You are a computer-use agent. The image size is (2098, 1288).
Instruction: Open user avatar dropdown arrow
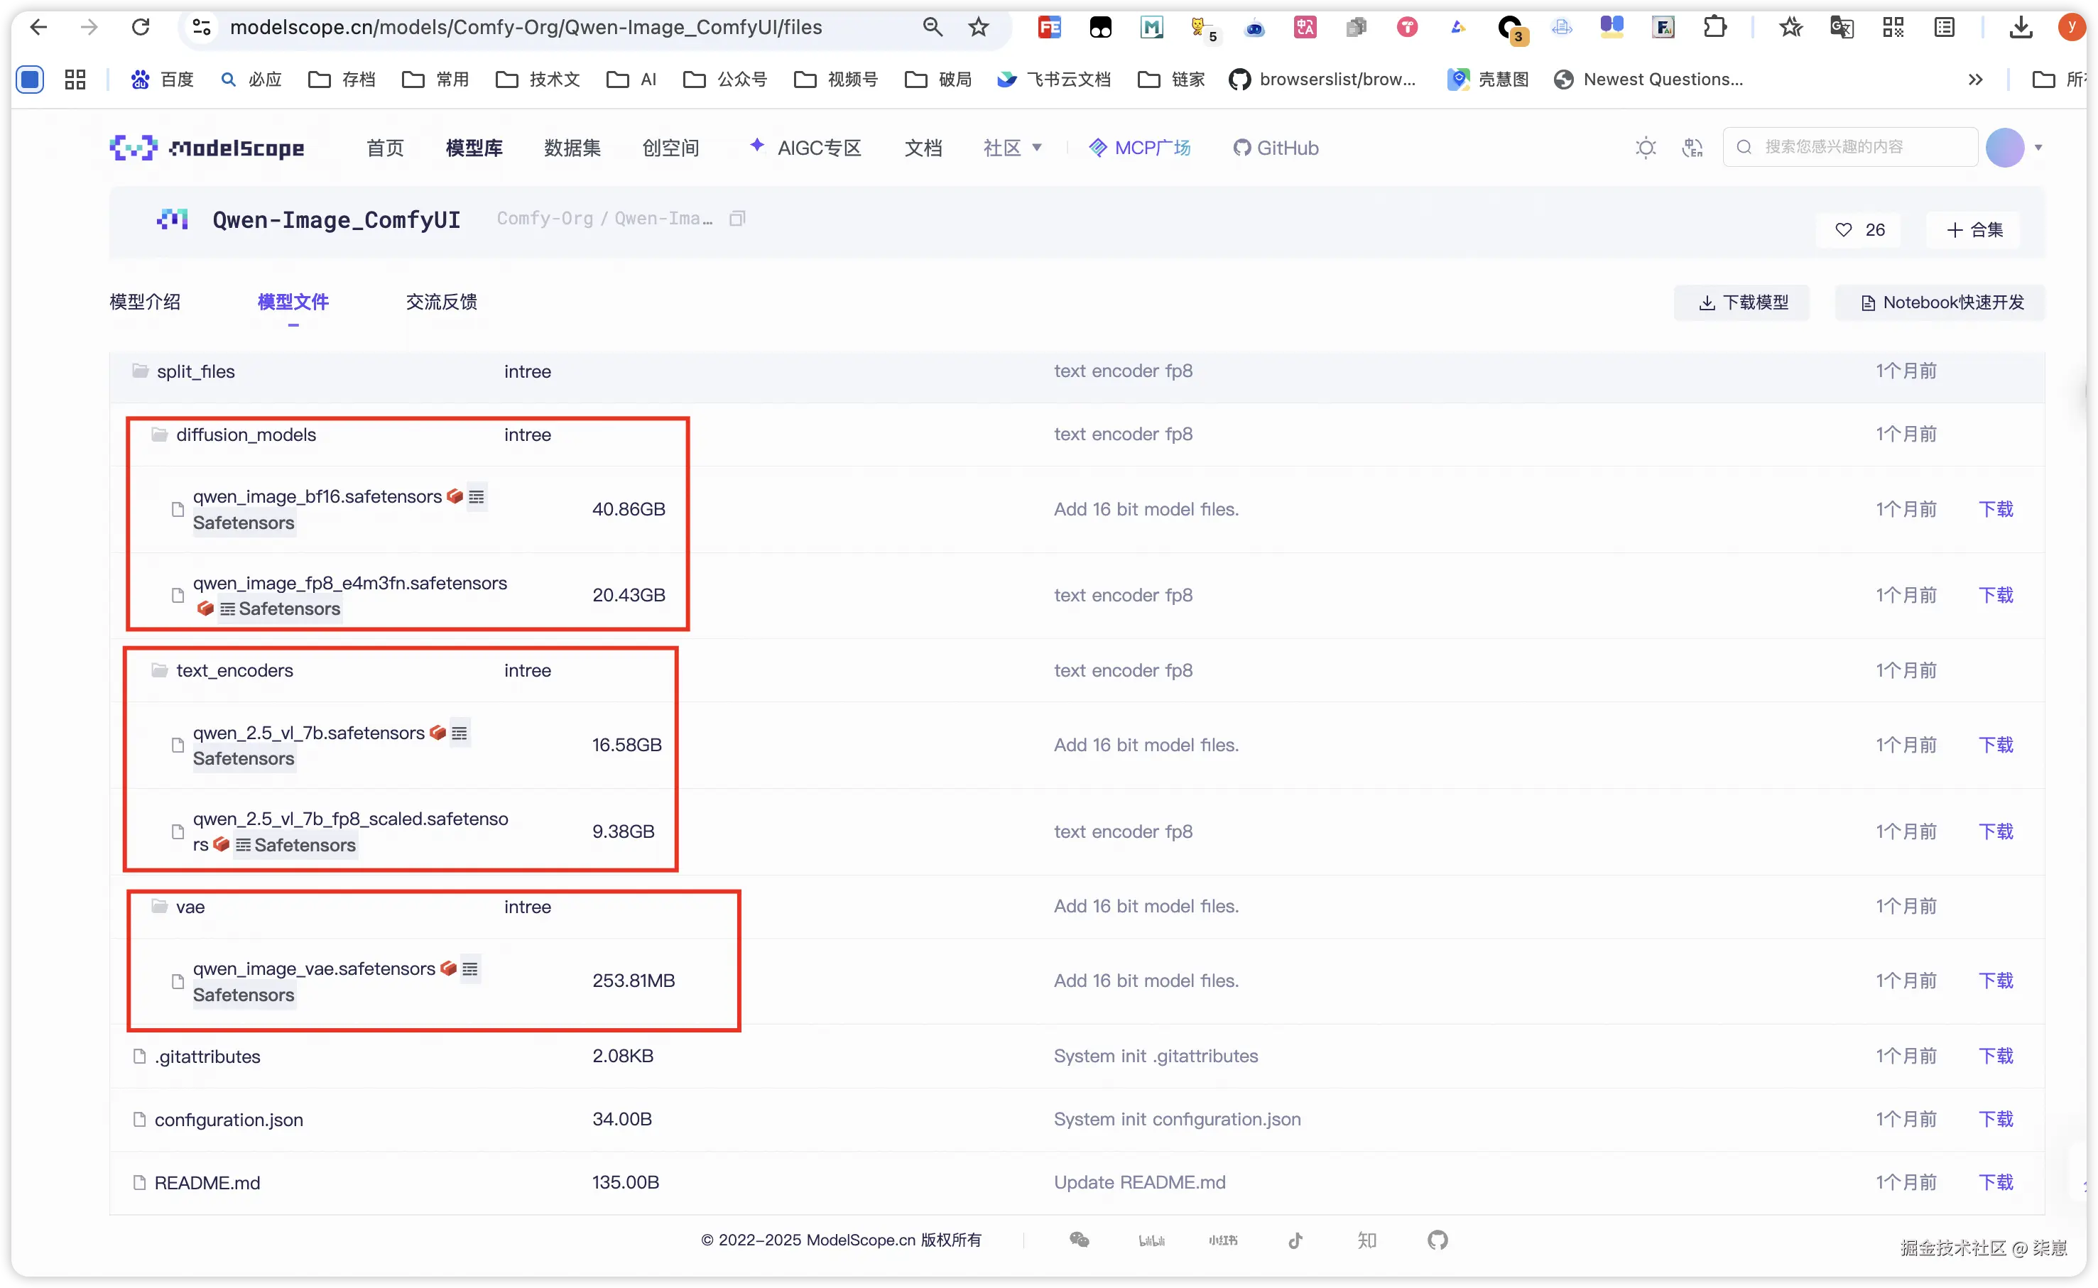click(2038, 148)
